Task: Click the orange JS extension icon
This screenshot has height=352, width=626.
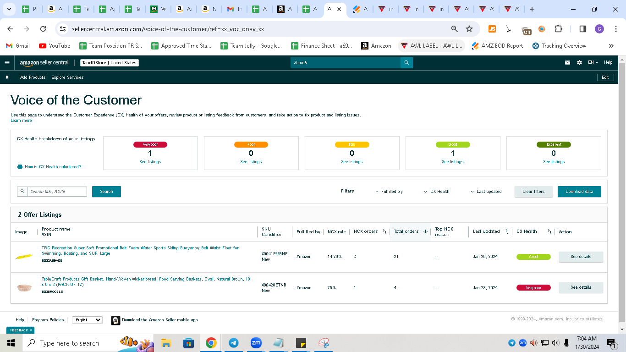Action: tap(492, 29)
